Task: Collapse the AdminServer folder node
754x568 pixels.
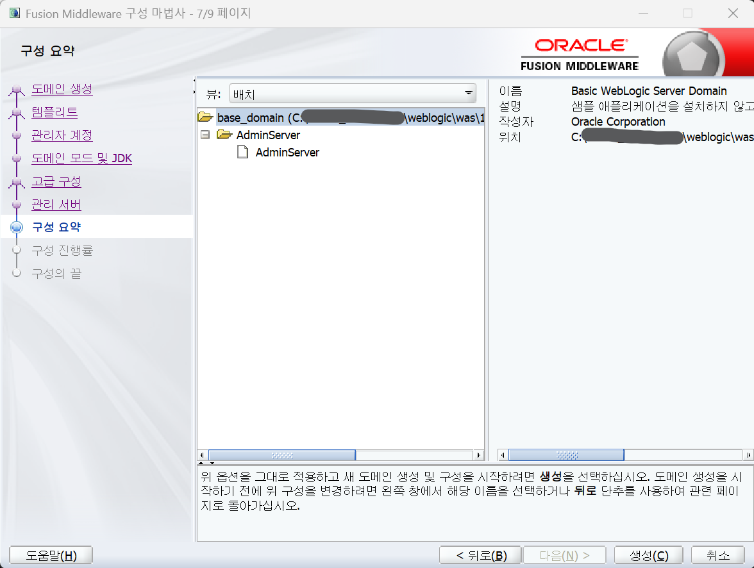Action: (x=205, y=135)
